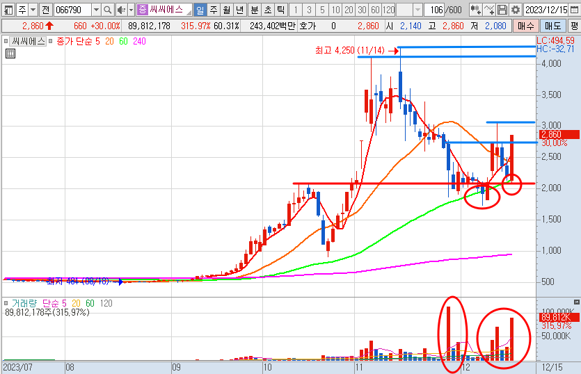Open the calendar date picker icon
This screenshot has width=581, height=374.
point(574,10)
